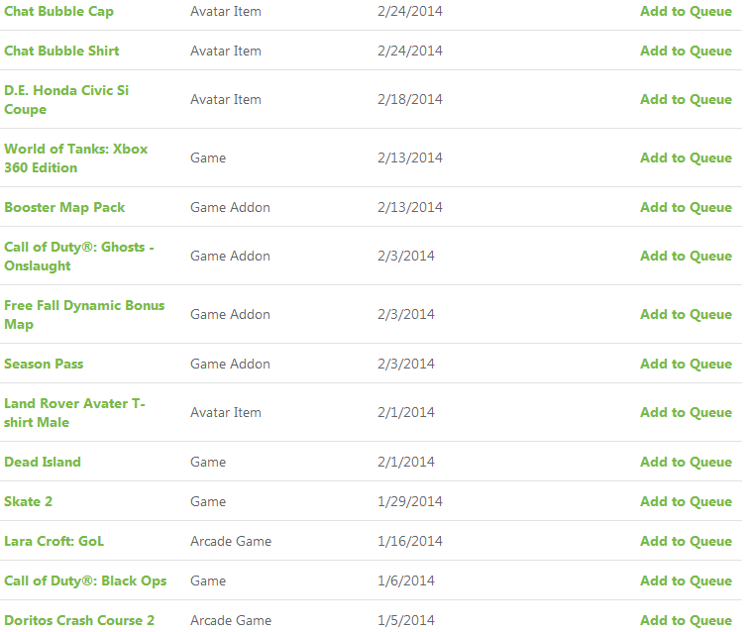Open Call of Duty: Black Ops link
Viewport: 751px width, 632px height.
(x=86, y=580)
